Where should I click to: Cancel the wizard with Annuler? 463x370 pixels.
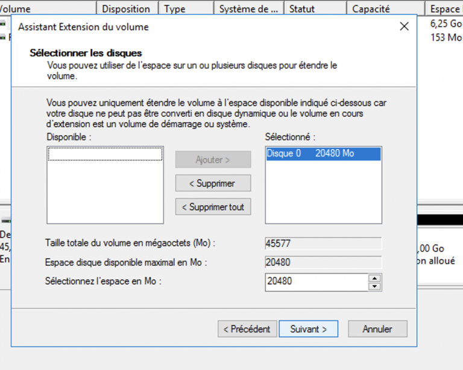click(x=377, y=329)
